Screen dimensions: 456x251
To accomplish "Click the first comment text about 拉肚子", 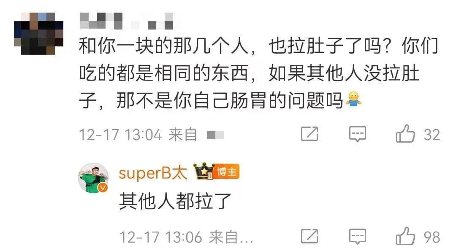I will (258, 73).
